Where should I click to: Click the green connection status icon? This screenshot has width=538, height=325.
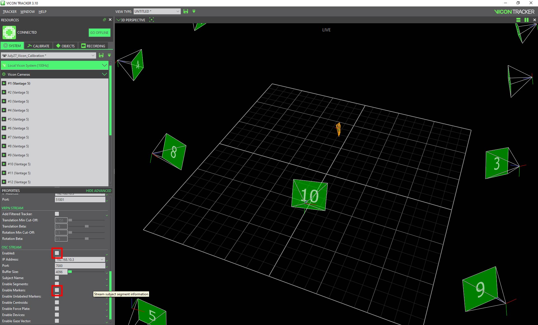coord(9,32)
